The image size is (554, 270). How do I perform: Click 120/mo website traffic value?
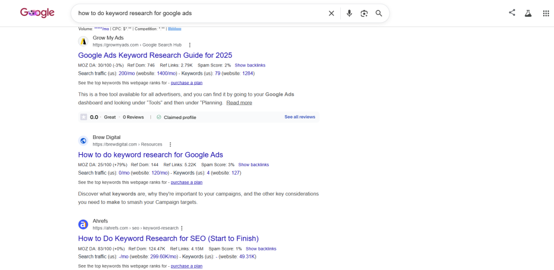(160, 173)
